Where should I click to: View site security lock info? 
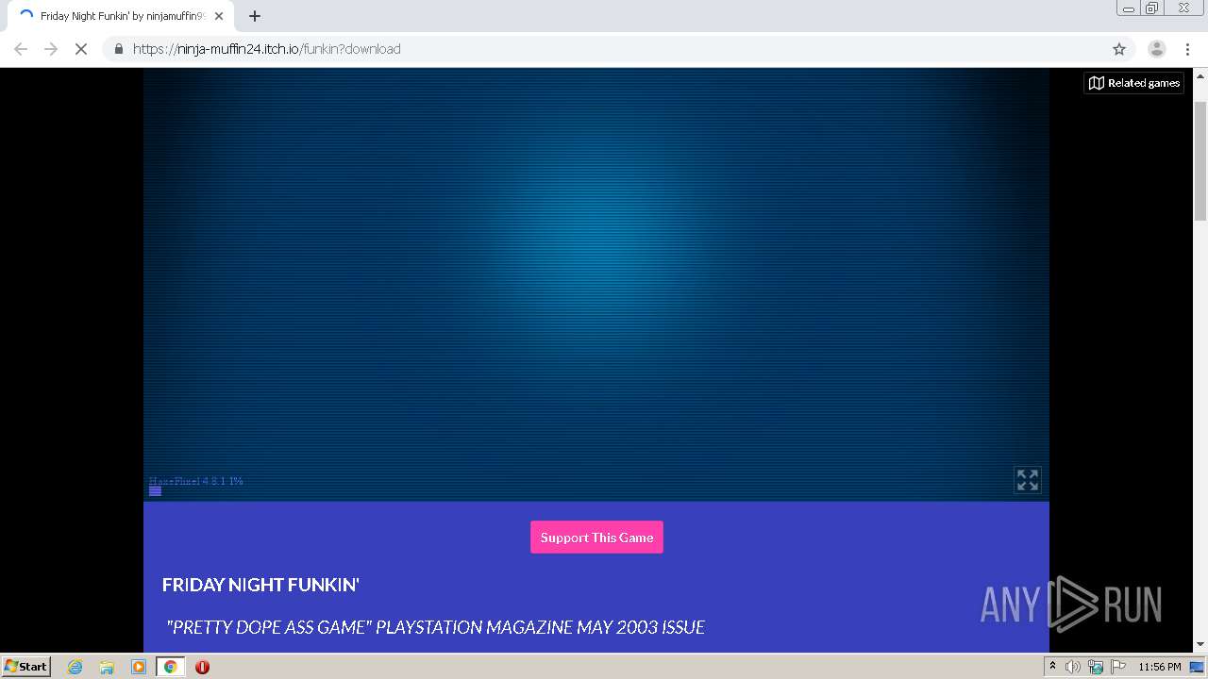click(x=118, y=49)
